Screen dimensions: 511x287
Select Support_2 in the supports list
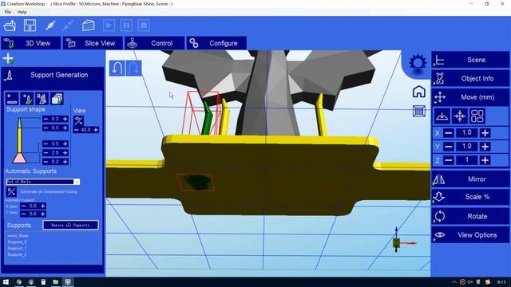coord(17,255)
